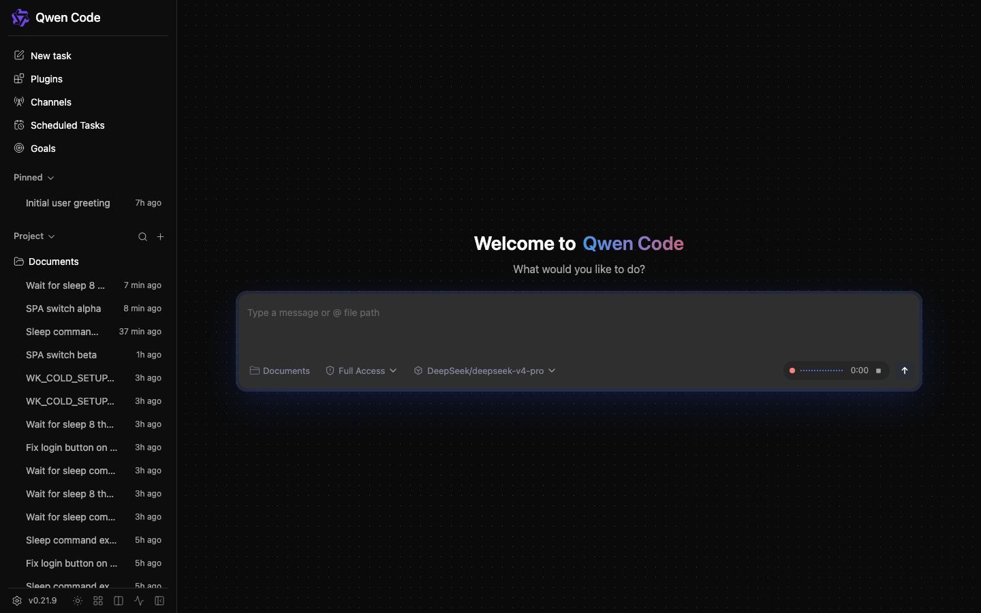Open pinned chat Initial user greeting
981x613 pixels.
coord(88,203)
